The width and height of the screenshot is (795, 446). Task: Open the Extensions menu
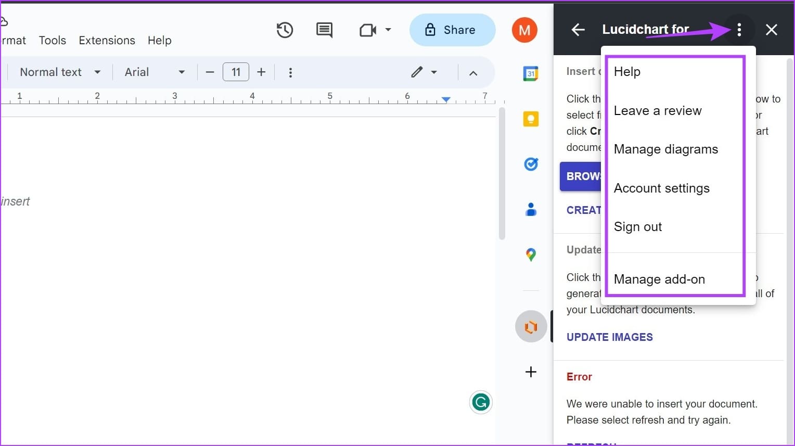tap(107, 41)
